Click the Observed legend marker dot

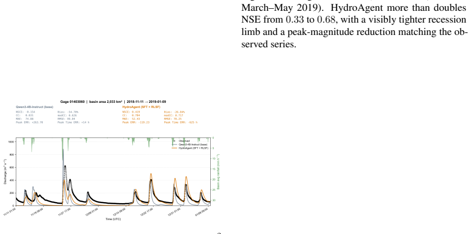(x=174, y=141)
